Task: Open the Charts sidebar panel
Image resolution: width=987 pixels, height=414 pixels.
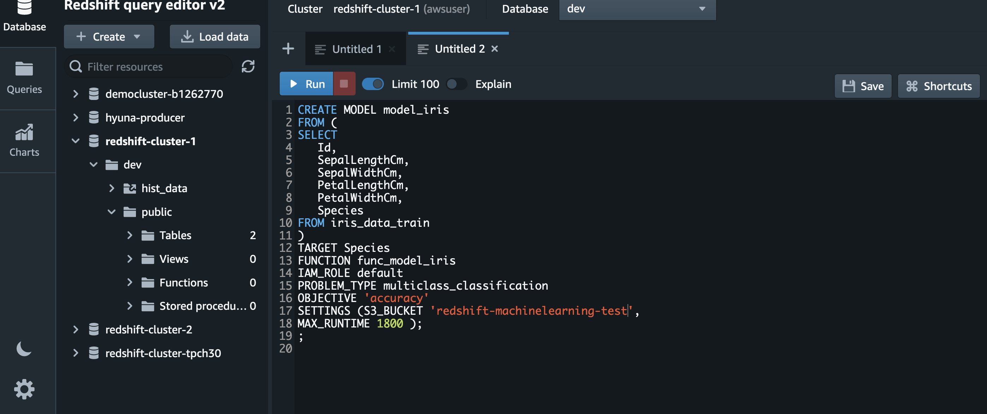Action: pos(24,140)
